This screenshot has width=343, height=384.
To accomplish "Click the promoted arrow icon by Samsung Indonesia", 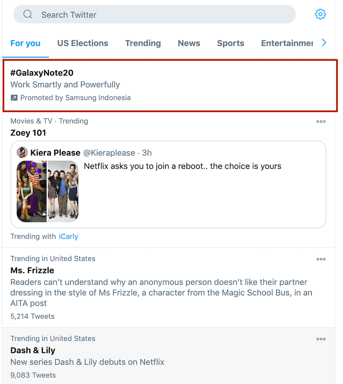I will [14, 98].
